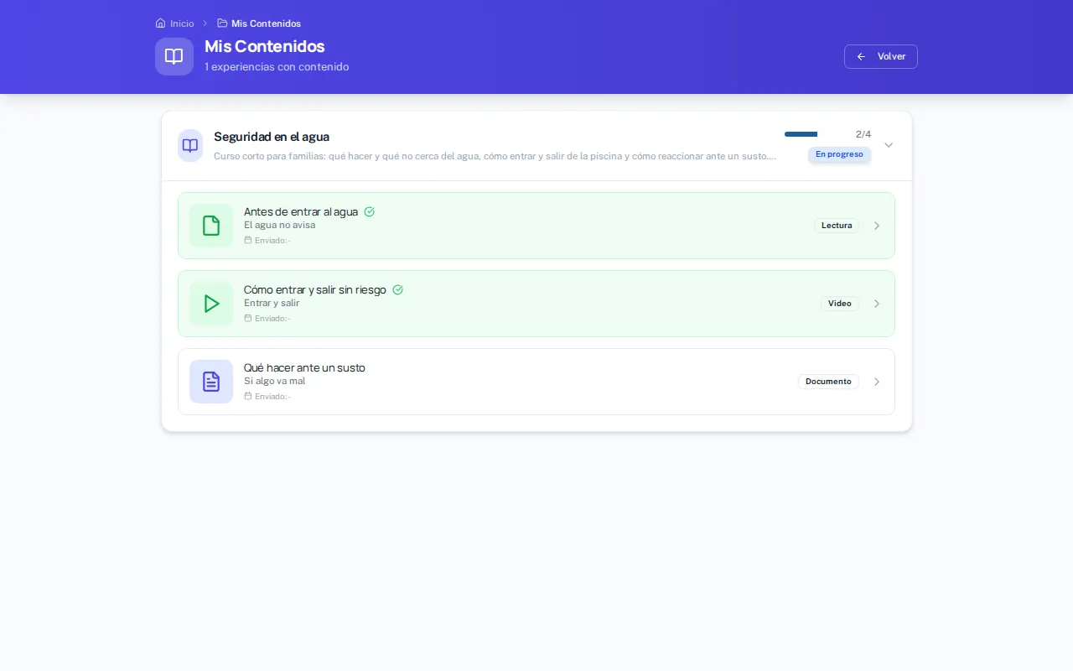Collapse the Seguridad en el agua course

[x=889, y=145]
